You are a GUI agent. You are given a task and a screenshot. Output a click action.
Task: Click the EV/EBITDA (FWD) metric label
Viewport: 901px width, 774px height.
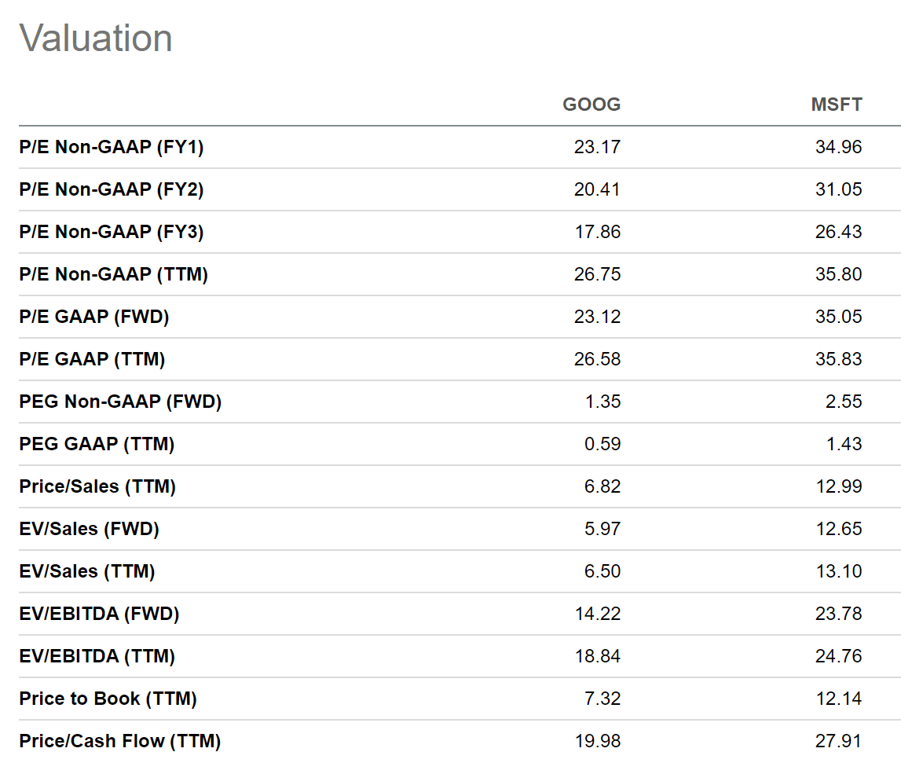100,614
